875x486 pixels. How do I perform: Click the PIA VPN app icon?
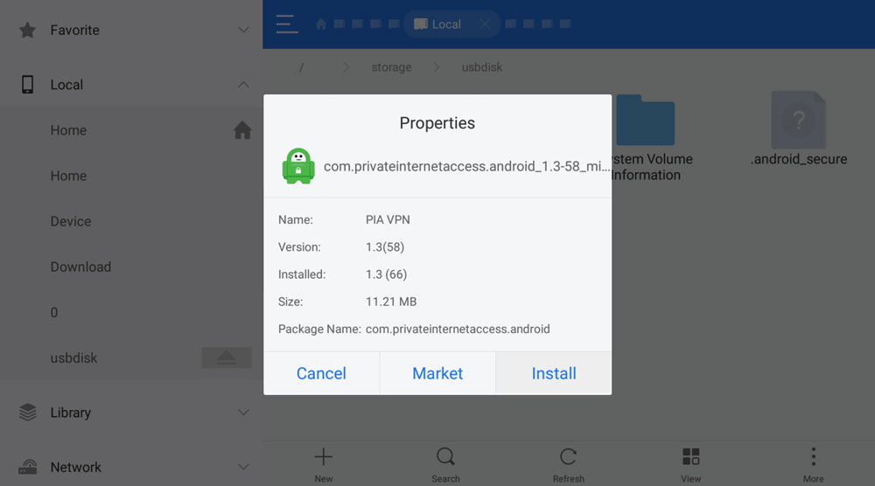[x=298, y=166]
